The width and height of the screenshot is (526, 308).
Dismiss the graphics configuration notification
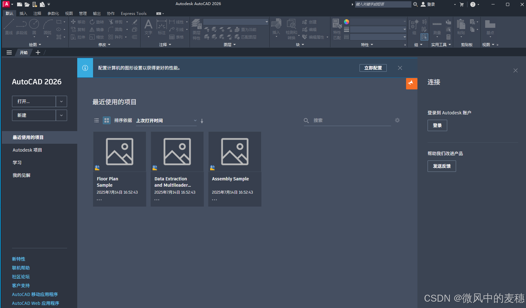(x=400, y=68)
